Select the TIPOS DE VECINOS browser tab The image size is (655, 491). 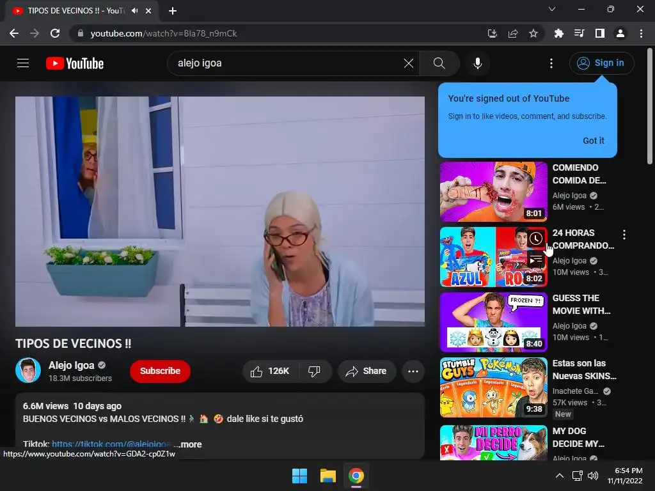tap(75, 11)
